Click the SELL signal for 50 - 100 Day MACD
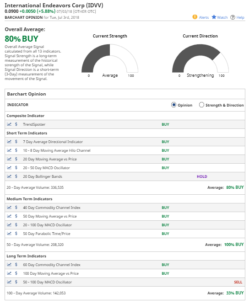Image resolution: width=249 pixels, height=304 pixels. click(238, 282)
